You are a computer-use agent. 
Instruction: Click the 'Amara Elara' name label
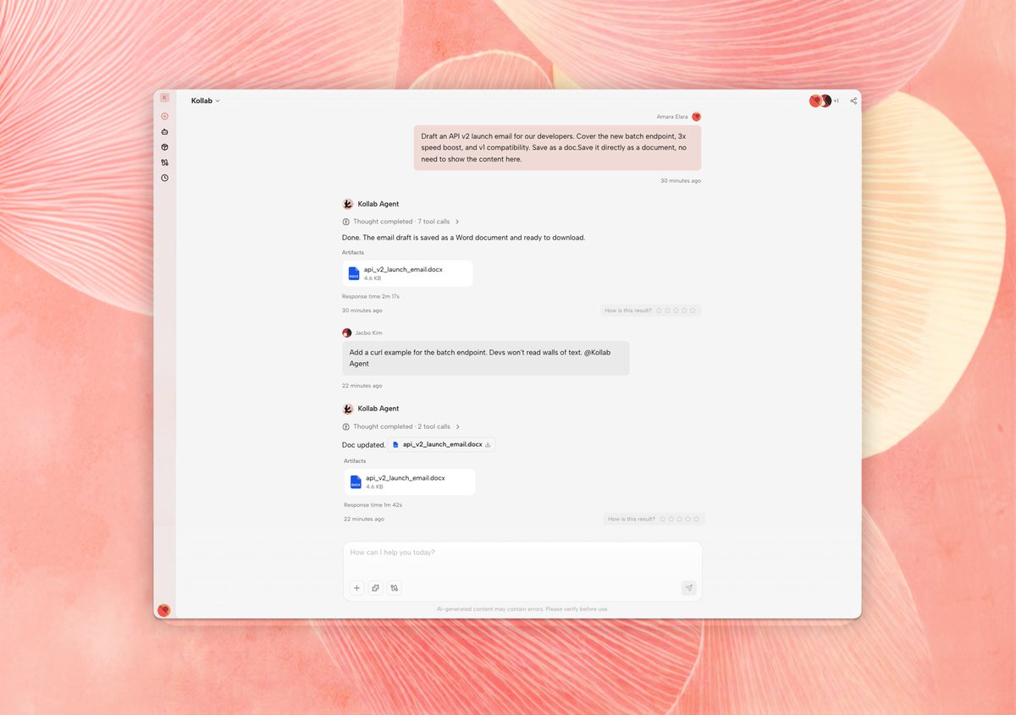coord(672,117)
